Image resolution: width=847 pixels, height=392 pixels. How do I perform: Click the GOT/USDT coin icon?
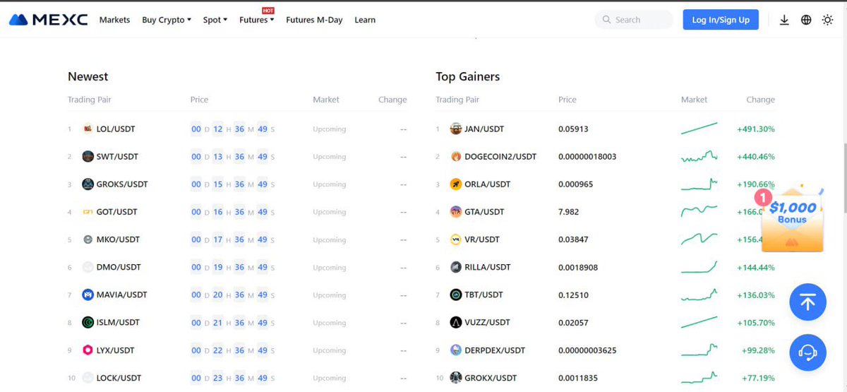pyautogui.click(x=88, y=212)
